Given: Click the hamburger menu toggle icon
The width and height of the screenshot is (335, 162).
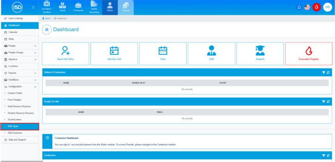Looking at the screenshot, I should (33, 7).
